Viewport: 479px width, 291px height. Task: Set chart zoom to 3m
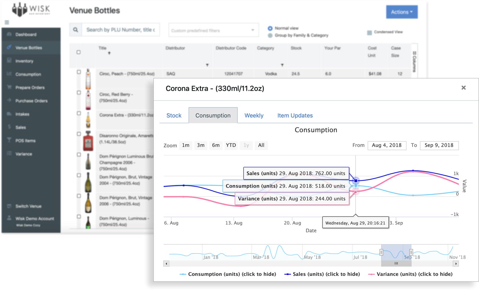[x=201, y=145]
